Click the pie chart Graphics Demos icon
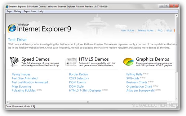The image size is (186, 116). click(128, 62)
